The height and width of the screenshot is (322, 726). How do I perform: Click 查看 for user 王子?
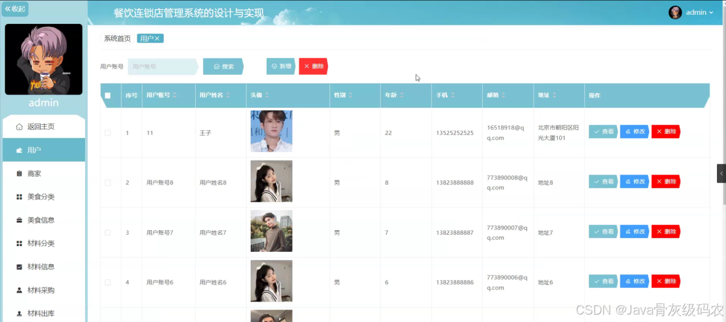click(x=603, y=132)
